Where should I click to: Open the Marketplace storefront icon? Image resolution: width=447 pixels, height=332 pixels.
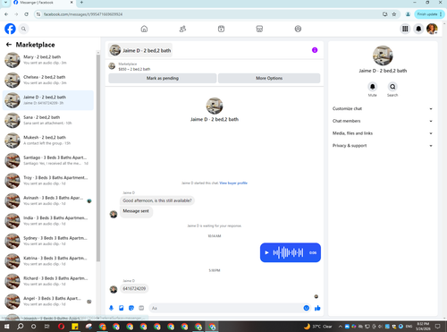tap(259, 29)
